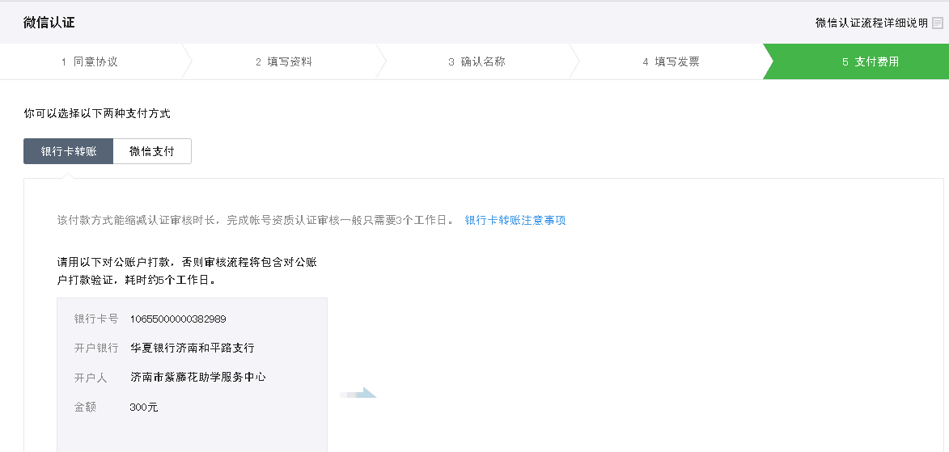Image resolution: width=949 pixels, height=452 pixels.
Task: Click the 开户银行 label
Action: pyautogui.click(x=96, y=348)
